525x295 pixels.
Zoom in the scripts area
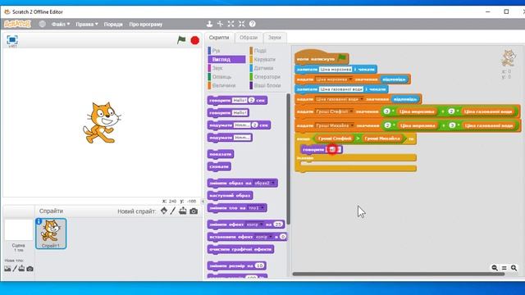click(514, 268)
